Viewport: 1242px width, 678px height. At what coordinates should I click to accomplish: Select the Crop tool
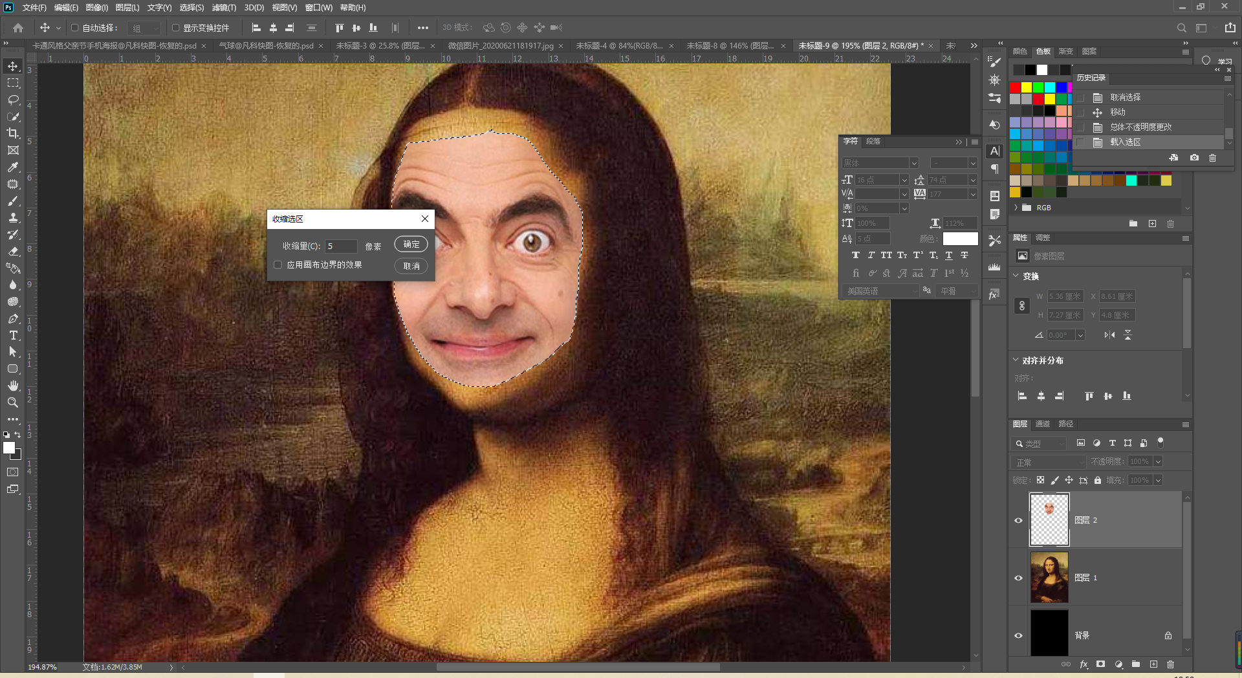[13, 133]
